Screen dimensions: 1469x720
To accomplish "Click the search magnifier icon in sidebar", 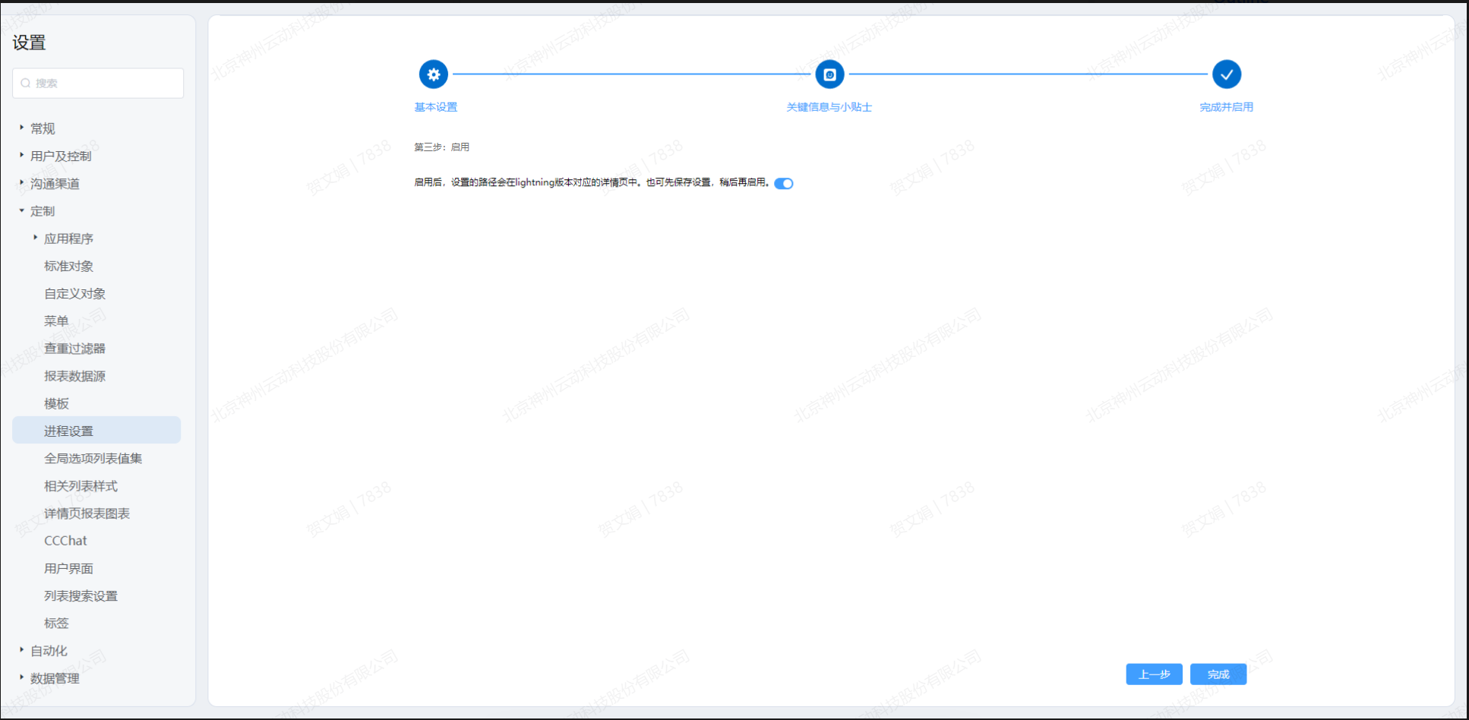I will point(26,84).
